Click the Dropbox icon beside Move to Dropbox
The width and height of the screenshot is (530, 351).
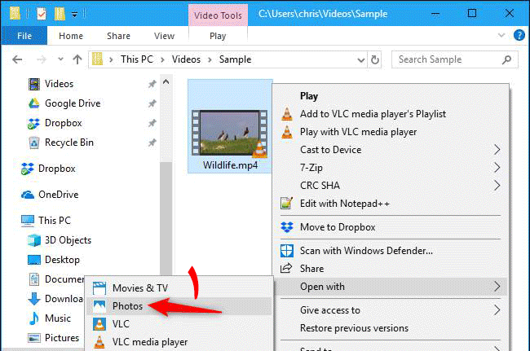[286, 227]
